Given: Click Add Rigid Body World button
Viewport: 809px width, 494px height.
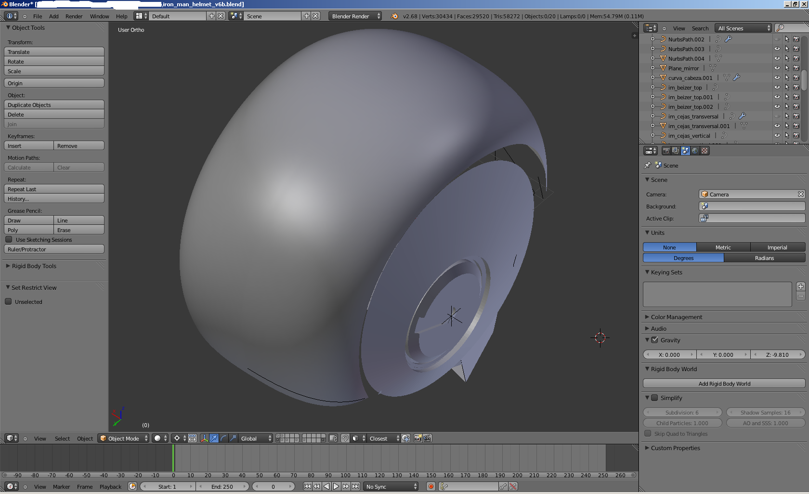Looking at the screenshot, I should click(x=724, y=383).
